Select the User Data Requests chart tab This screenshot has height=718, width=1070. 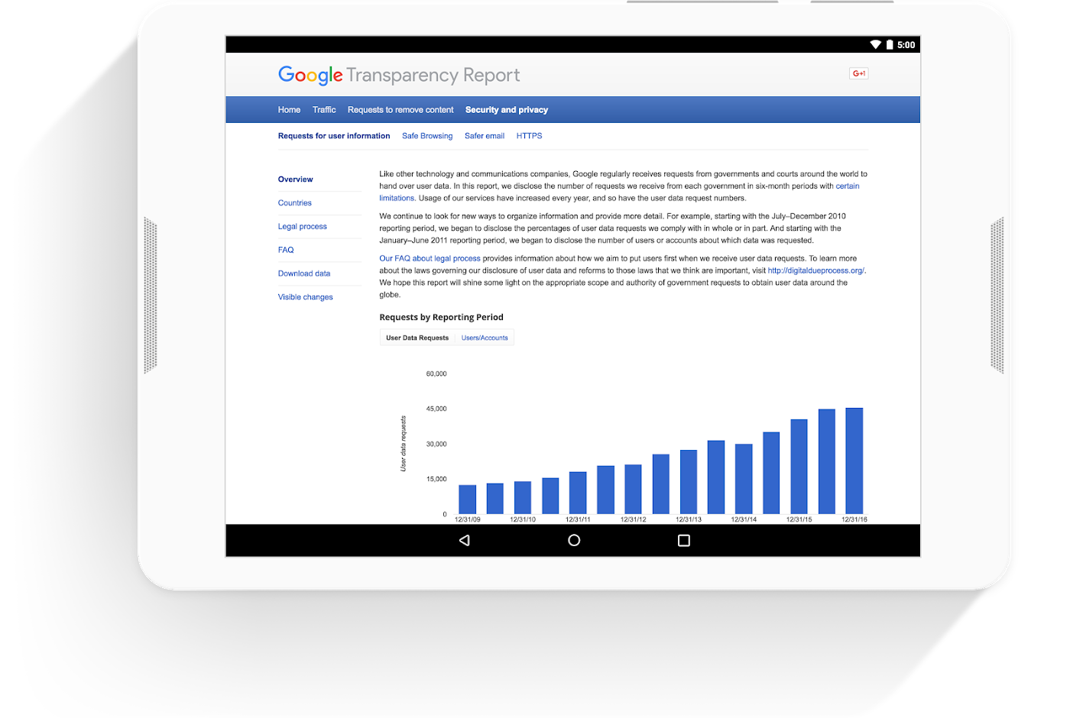tap(417, 338)
